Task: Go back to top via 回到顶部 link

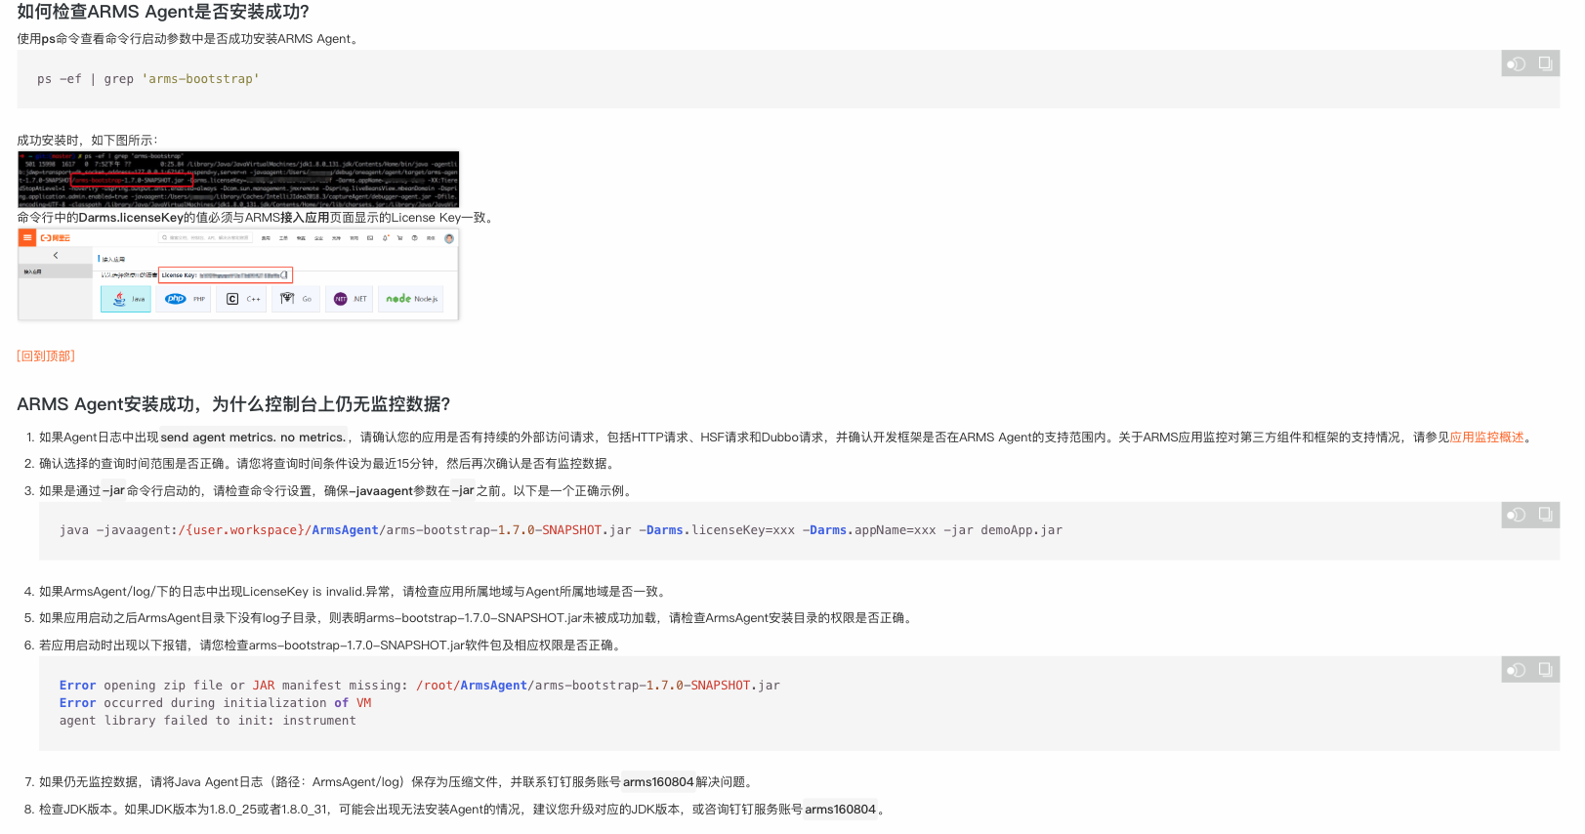Action: 46,356
